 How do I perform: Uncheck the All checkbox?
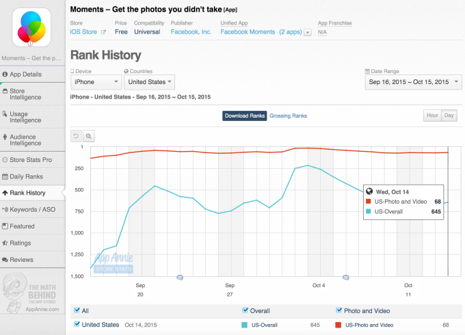(x=76, y=310)
